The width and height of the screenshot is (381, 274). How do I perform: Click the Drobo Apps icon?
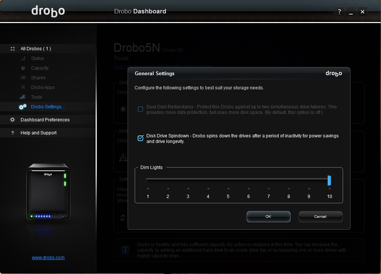coord(23,87)
